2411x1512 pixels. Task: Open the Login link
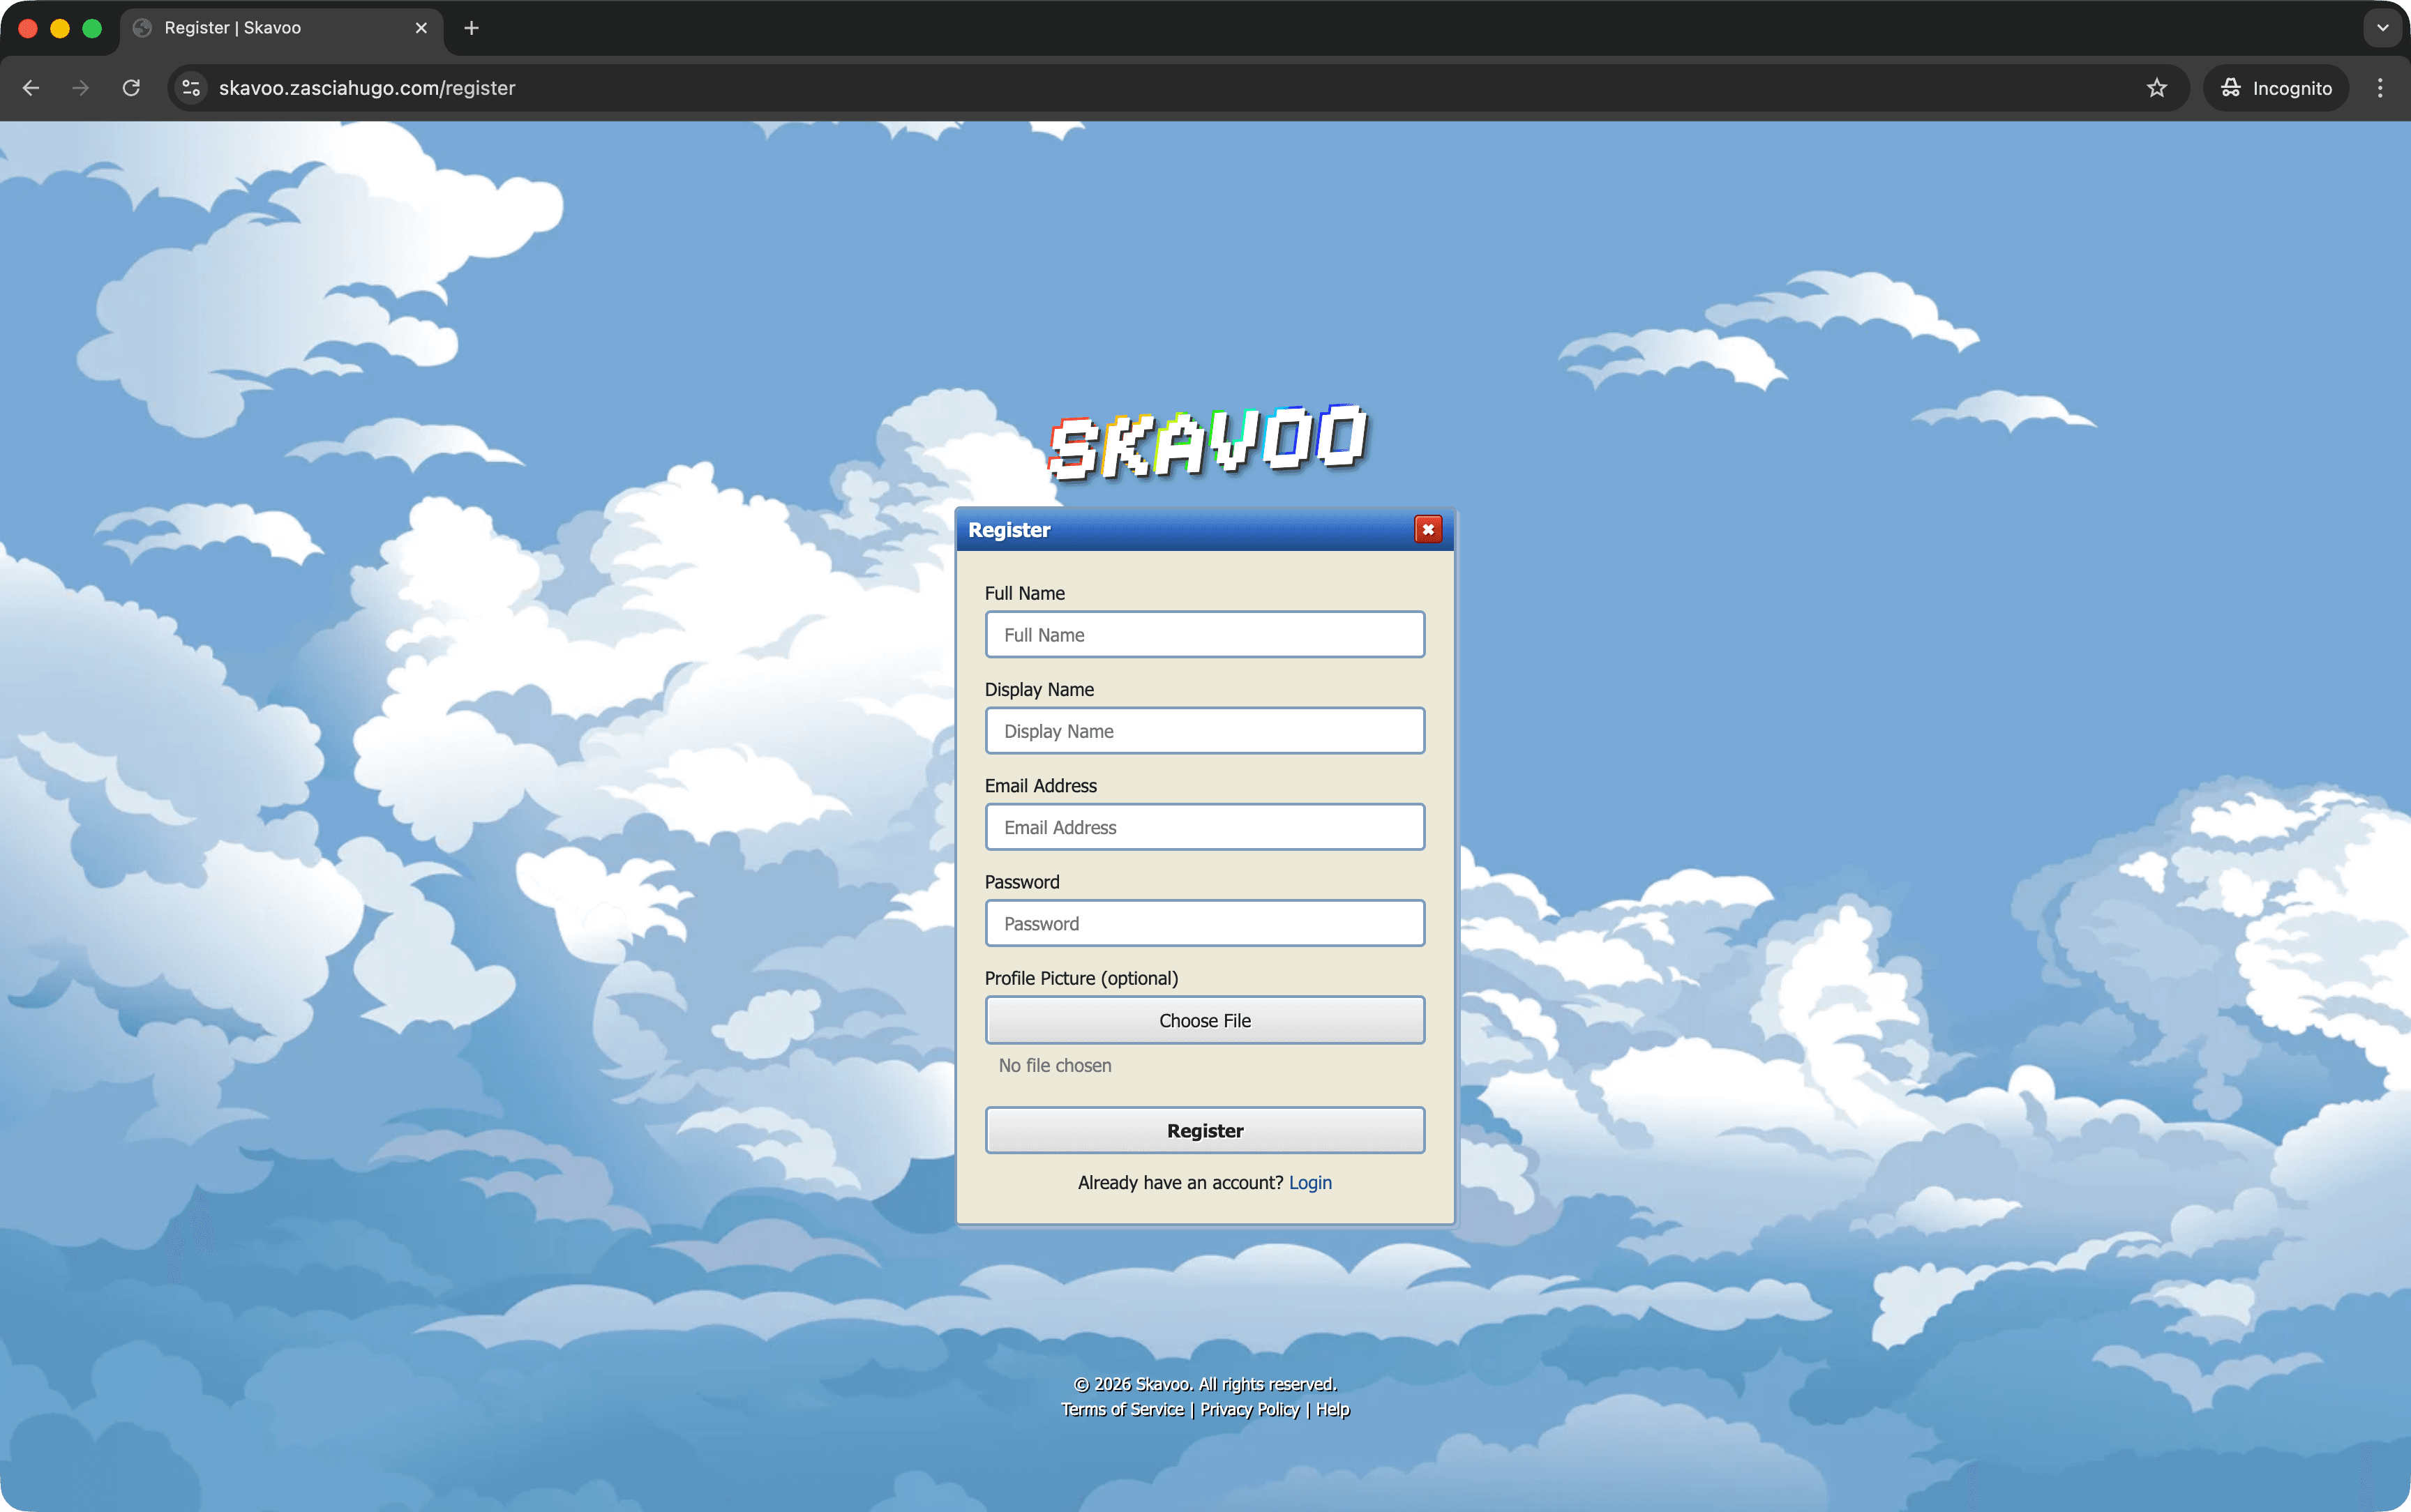click(x=1310, y=1182)
